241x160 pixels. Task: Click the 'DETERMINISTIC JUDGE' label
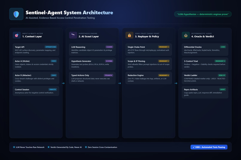coord(202,34)
